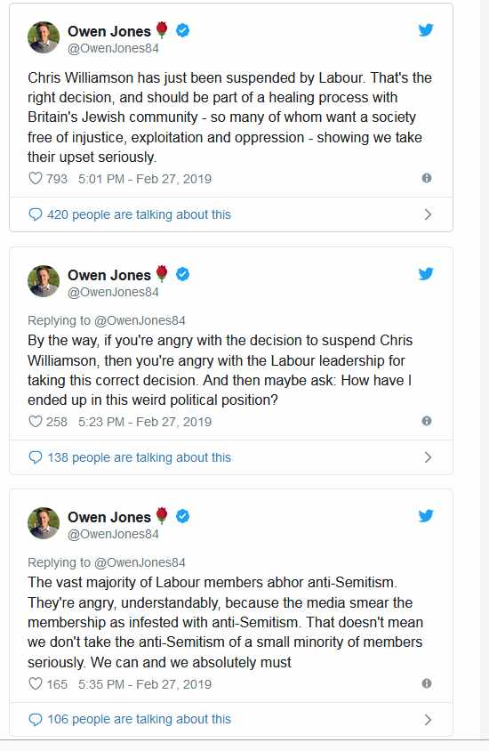
Task: Click the Owen Jones name on the third tweet
Action: click(x=109, y=517)
